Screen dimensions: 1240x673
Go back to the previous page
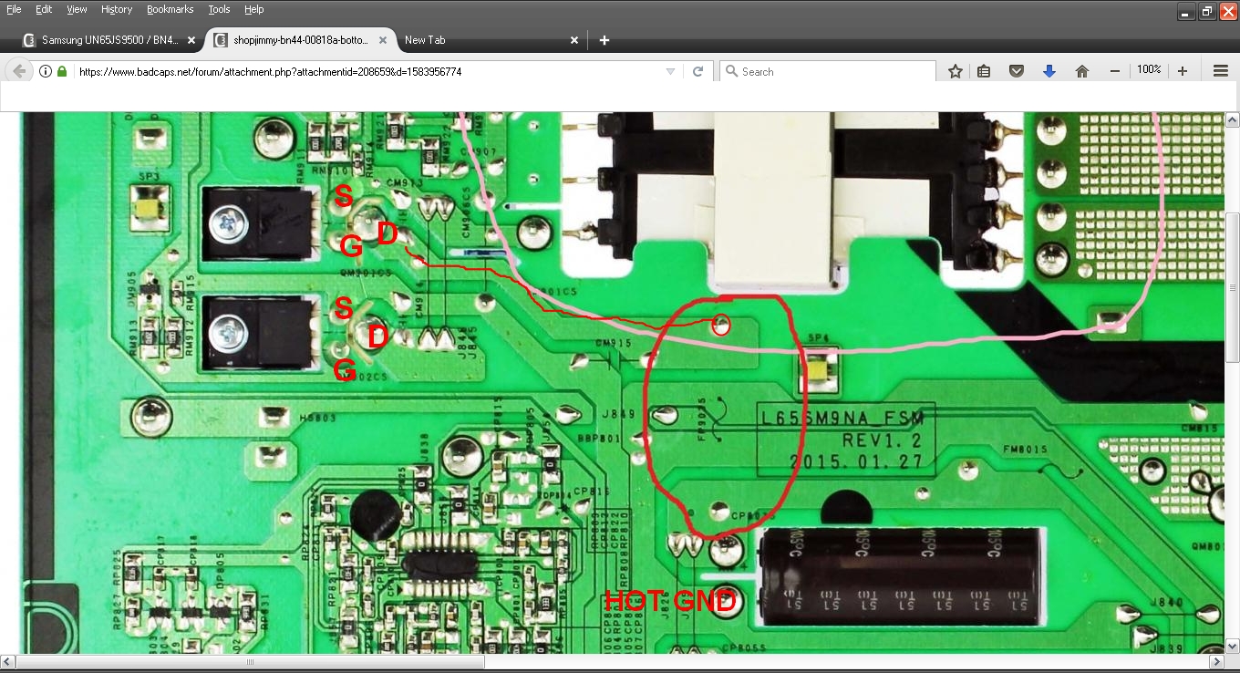(20, 71)
